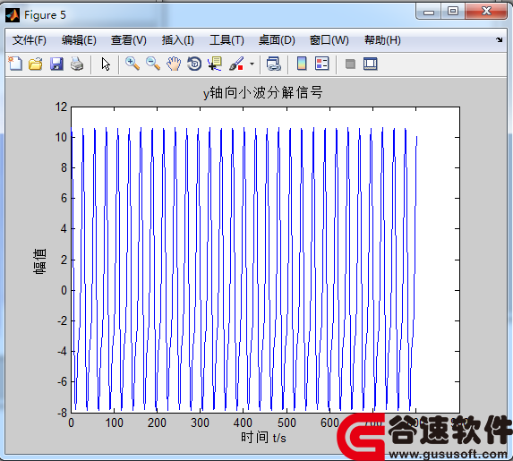Toggle the Brush data tool
The height and width of the screenshot is (461, 513).
236,64
